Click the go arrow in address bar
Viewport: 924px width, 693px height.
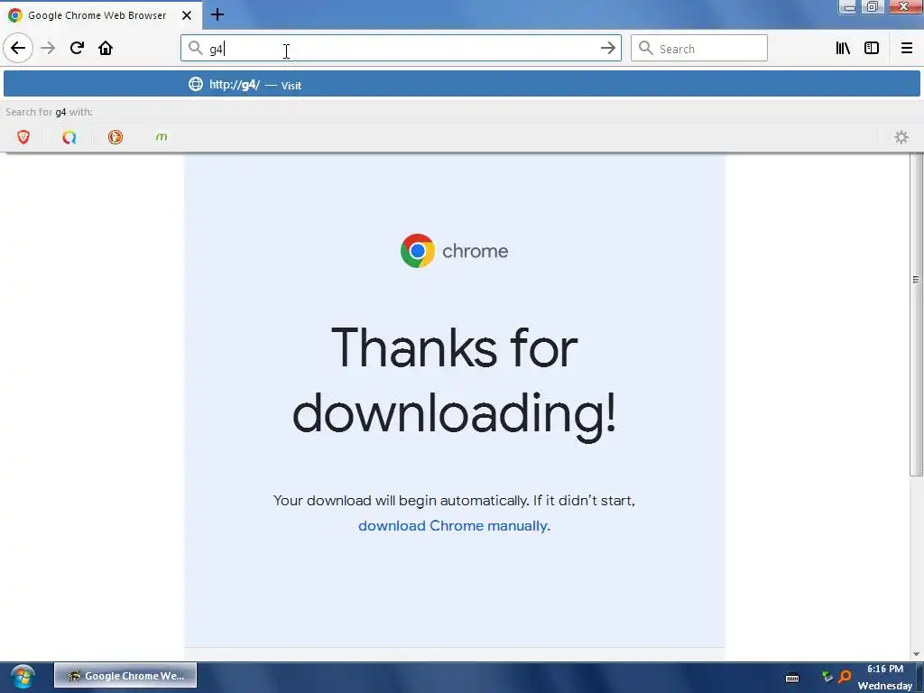tap(607, 48)
